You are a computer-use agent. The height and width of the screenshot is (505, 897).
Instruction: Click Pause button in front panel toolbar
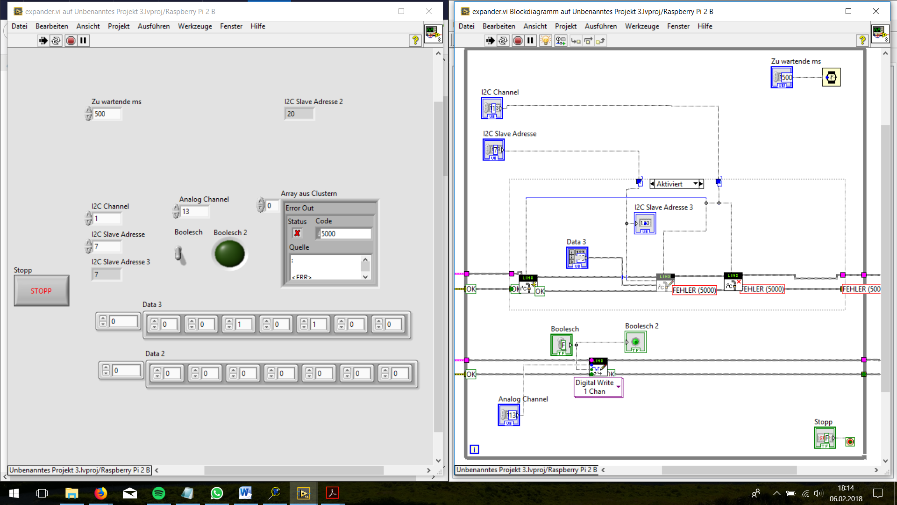(x=83, y=41)
